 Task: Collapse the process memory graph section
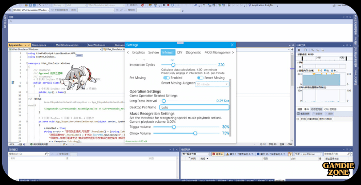pyautogui.click(x=298, y=71)
